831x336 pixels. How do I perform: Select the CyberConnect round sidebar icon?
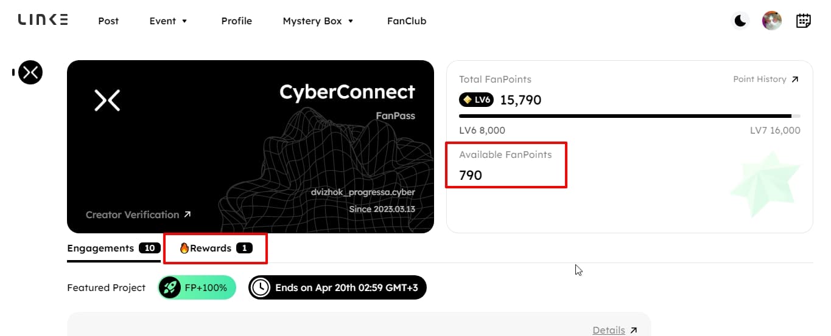(30, 72)
